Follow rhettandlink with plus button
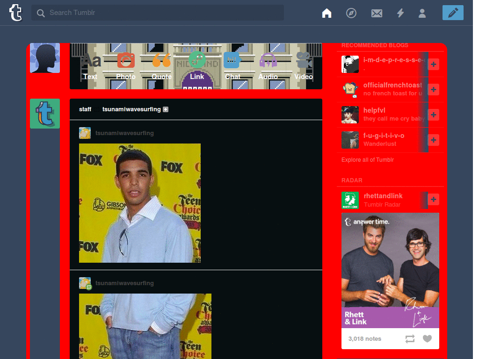 pyautogui.click(x=434, y=200)
